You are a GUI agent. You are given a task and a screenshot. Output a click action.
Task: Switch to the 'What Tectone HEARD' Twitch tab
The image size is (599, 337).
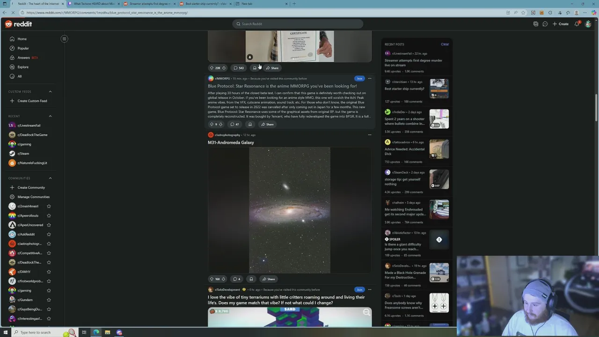[x=93, y=4]
